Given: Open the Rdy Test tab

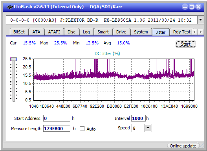Looking at the screenshot, I should (x=181, y=32).
